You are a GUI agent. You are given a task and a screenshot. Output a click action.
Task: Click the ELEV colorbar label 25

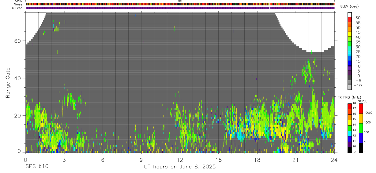[x=357, y=52]
